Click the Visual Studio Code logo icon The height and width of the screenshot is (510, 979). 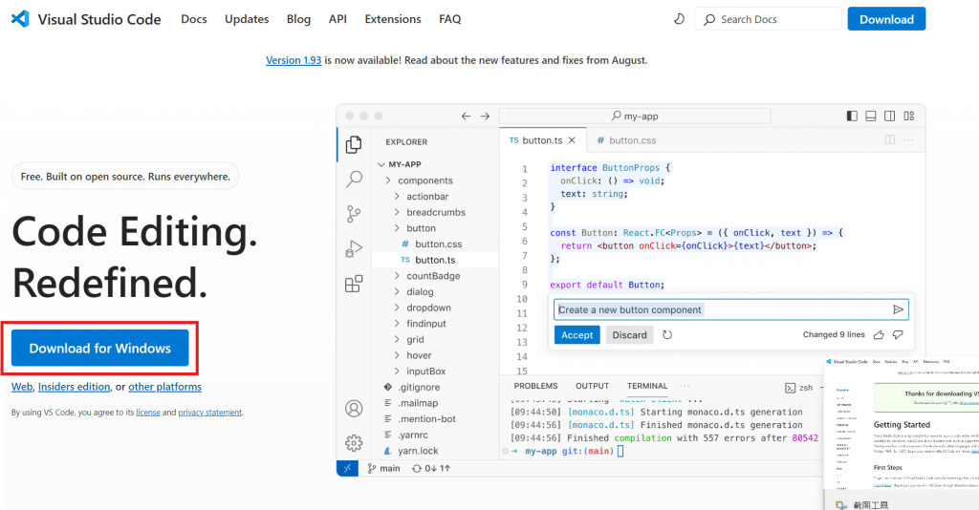pos(20,19)
